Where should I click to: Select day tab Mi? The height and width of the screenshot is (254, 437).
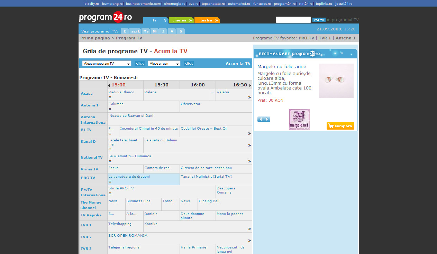pos(155,31)
